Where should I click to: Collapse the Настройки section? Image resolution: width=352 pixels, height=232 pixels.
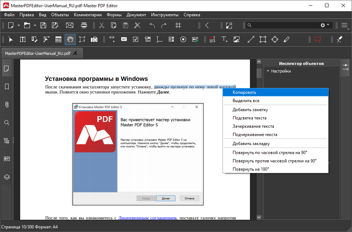[268, 71]
